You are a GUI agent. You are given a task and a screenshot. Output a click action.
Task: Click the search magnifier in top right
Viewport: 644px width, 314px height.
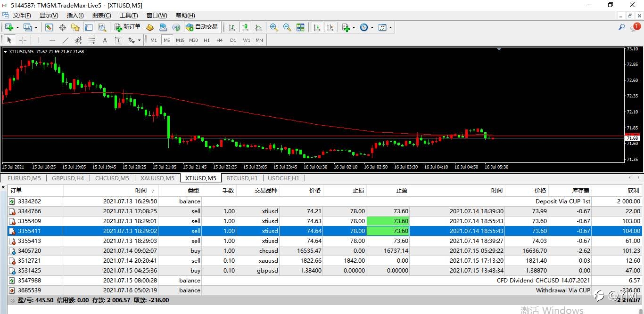[622, 27]
